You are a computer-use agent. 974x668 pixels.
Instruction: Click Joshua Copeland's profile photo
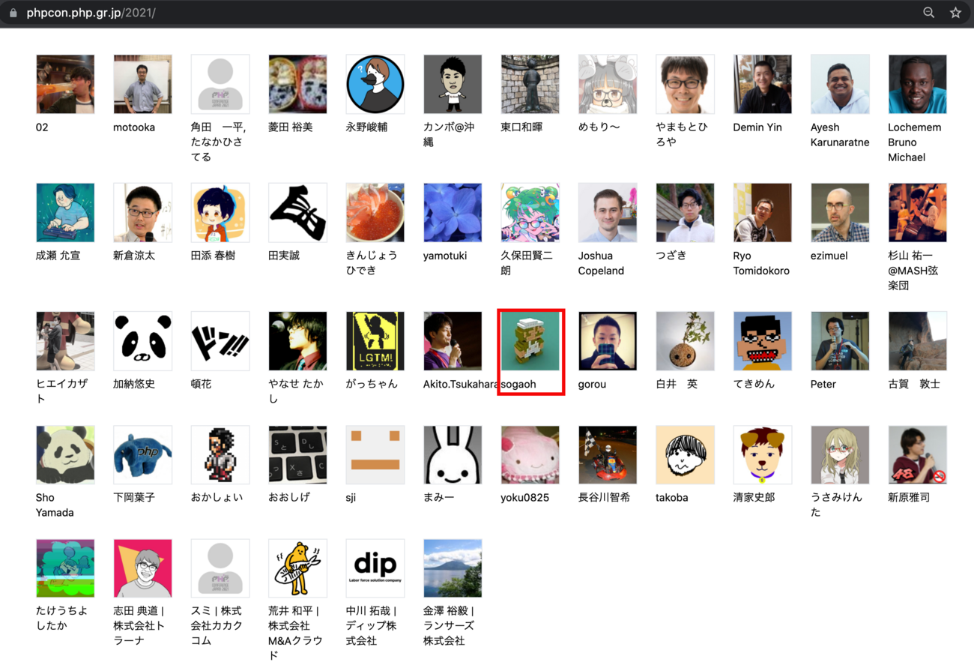pyautogui.click(x=608, y=212)
